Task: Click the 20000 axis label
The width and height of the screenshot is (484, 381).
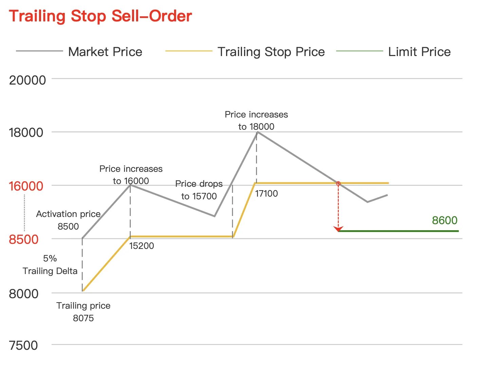Action: (27, 80)
